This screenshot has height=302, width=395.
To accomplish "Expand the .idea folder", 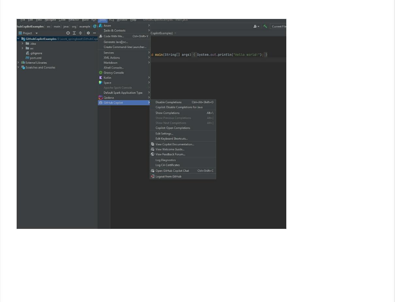I will (23, 43).
